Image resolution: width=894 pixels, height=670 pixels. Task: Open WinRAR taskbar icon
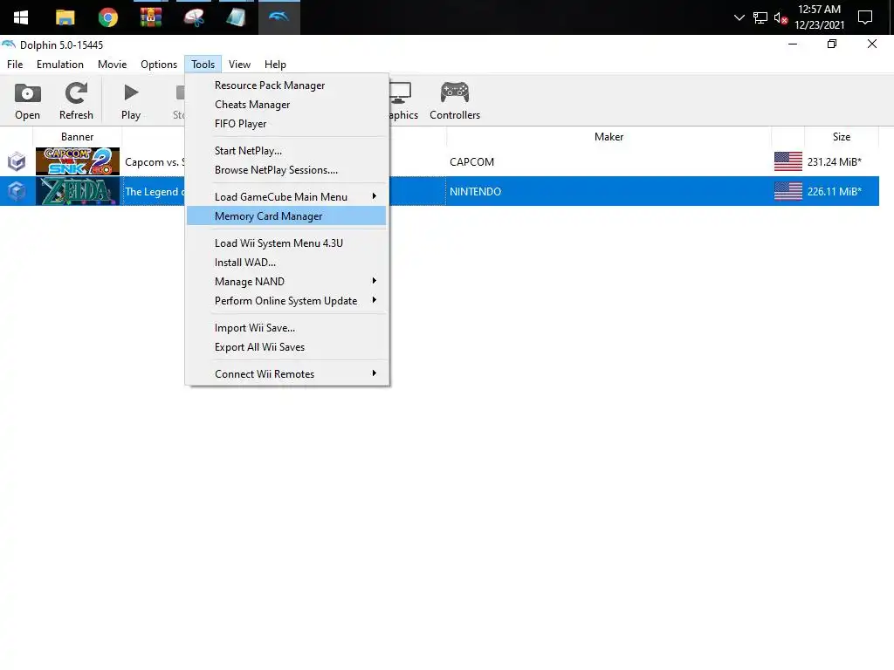pyautogui.click(x=150, y=17)
